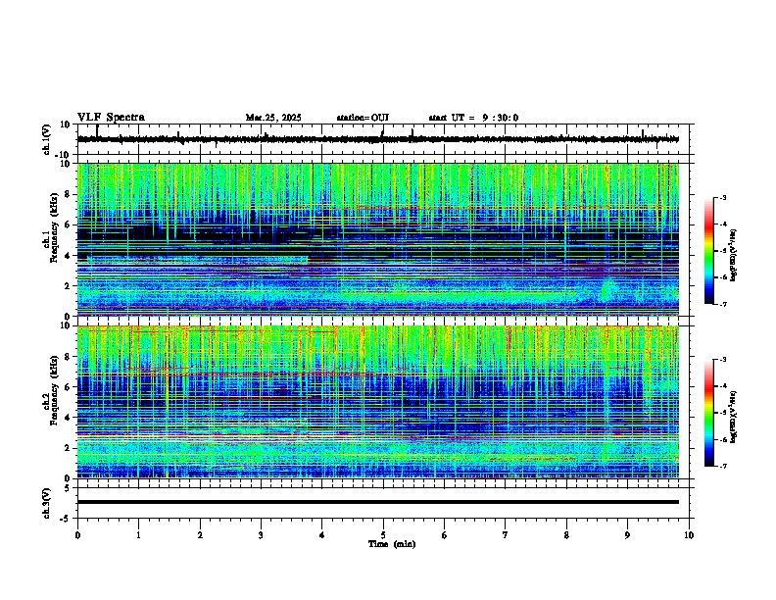Click inside the ch.1 spectrogram plot

point(378,239)
